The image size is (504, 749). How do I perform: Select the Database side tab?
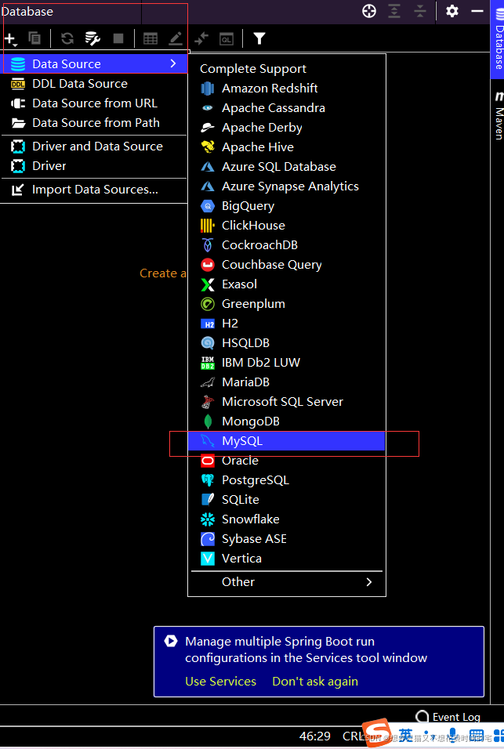[x=498, y=40]
